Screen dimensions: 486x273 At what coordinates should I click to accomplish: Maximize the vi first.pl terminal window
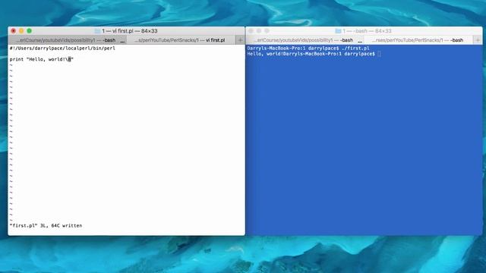29,31
